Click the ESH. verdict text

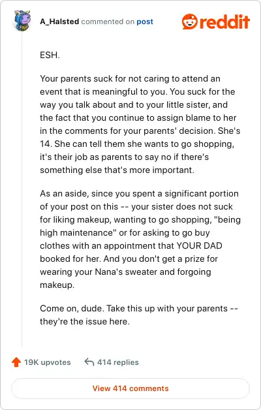(x=50, y=55)
